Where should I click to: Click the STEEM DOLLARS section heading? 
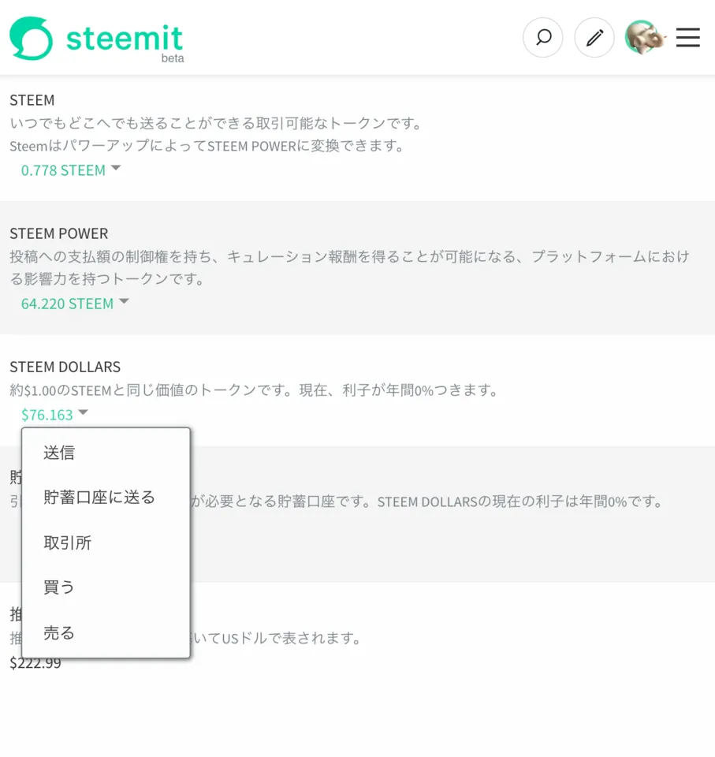pyautogui.click(x=65, y=366)
